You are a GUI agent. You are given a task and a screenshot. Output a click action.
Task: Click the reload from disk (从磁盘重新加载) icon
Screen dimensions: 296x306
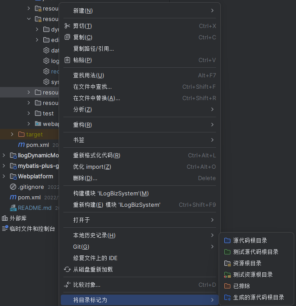click(67, 270)
